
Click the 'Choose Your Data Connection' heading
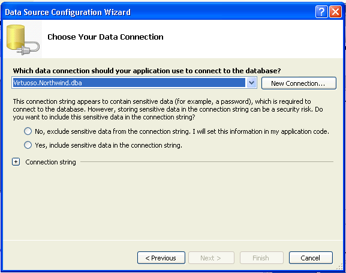pyautogui.click(x=106, y=37)
